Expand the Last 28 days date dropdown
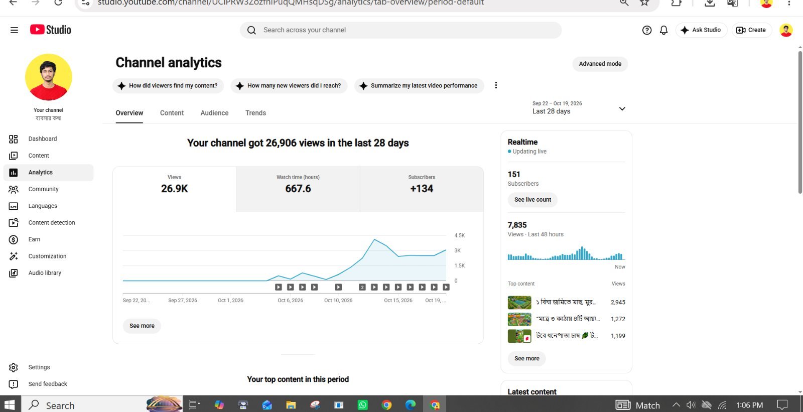The width and height of the screenshot is (803, 412). pyautogui.click(x=579, y=108)
